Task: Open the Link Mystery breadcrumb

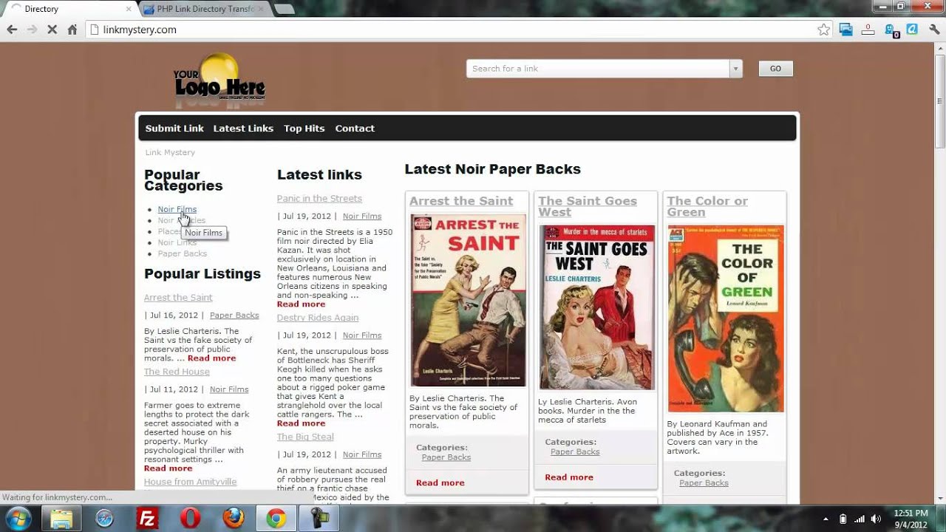Action: [170, 152]
